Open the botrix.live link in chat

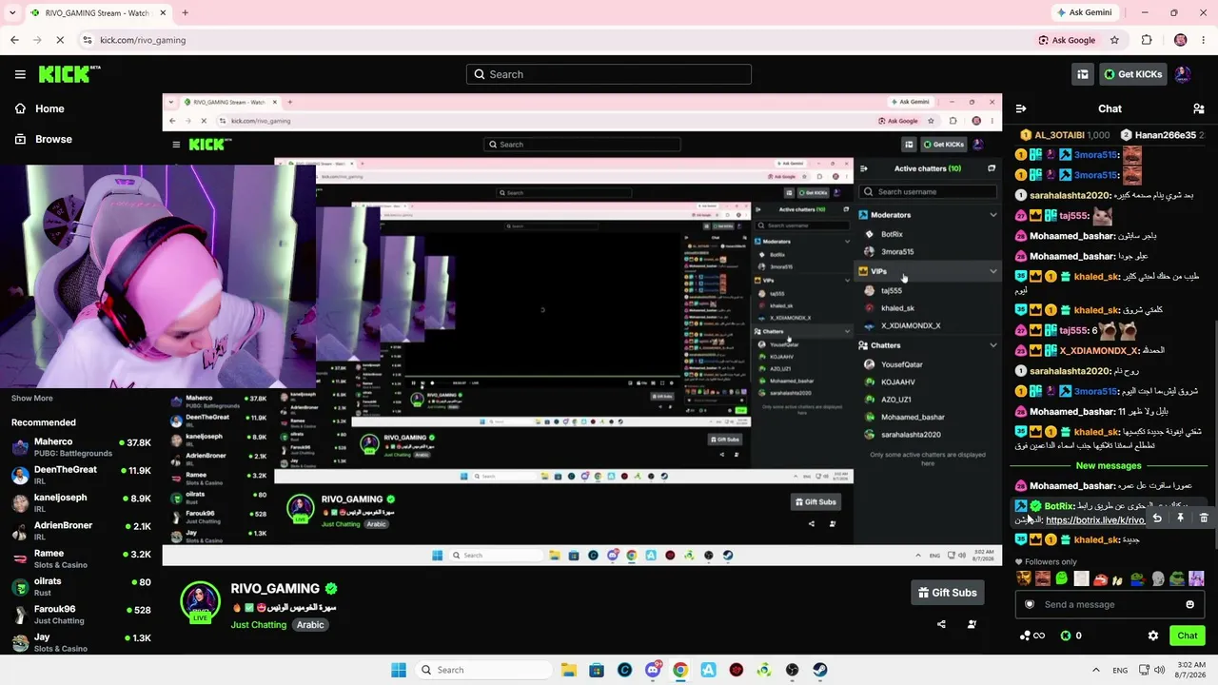click(1095, 520)
